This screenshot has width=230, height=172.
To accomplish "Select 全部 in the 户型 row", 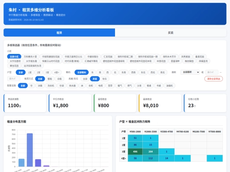I will 21,72.
